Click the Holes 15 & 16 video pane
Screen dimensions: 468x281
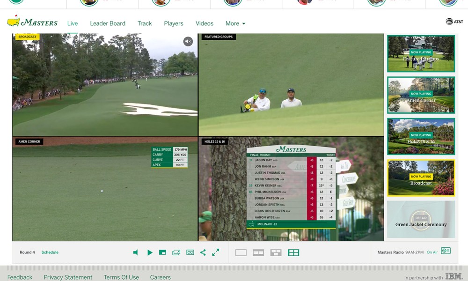(291, 189)
